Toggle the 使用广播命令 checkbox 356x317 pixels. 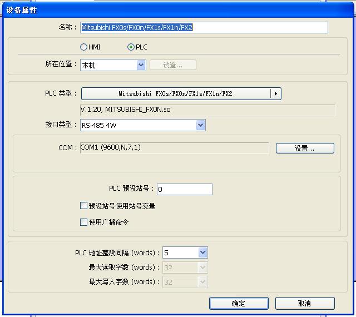(x=84, y=222)
